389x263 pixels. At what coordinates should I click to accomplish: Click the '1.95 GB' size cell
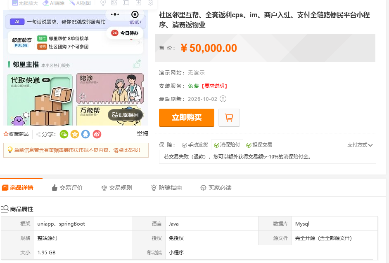(x=83, y=252)
